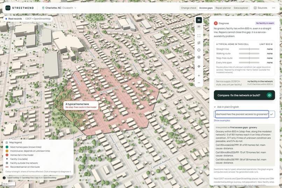Image resolution: width=282 pixels, height=188 pixels.
Task: Submit the question with the return-arrow icon
Action: pos(272,114)
